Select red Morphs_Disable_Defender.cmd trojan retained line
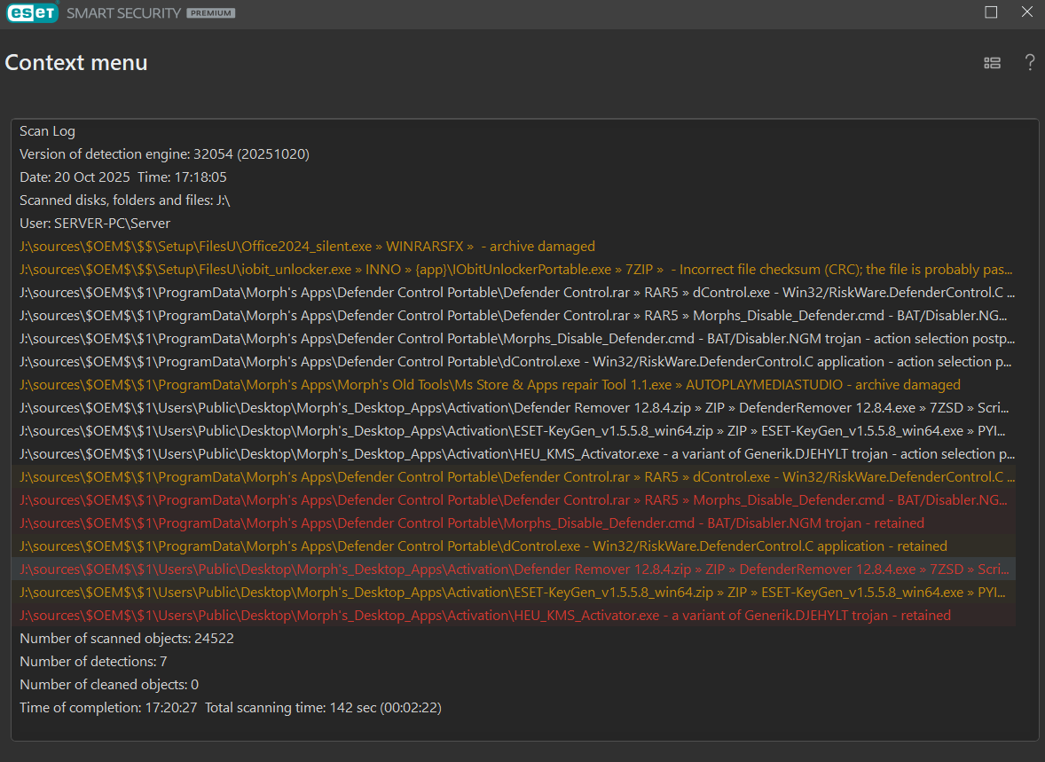This screenshot has width=1045, height=762. tap(471, 523)
